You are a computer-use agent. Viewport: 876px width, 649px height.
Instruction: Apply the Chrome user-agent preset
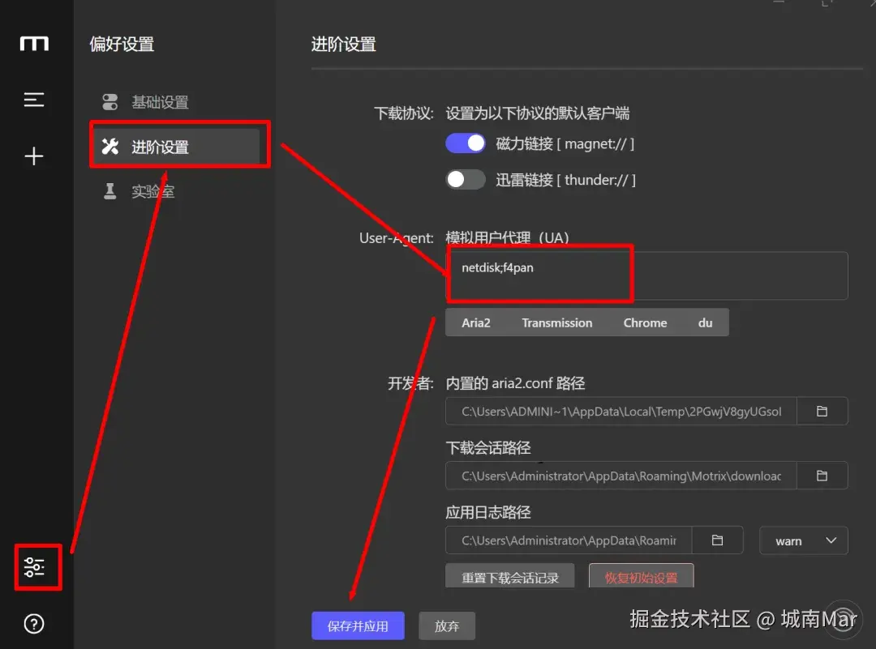pos(645,322)
